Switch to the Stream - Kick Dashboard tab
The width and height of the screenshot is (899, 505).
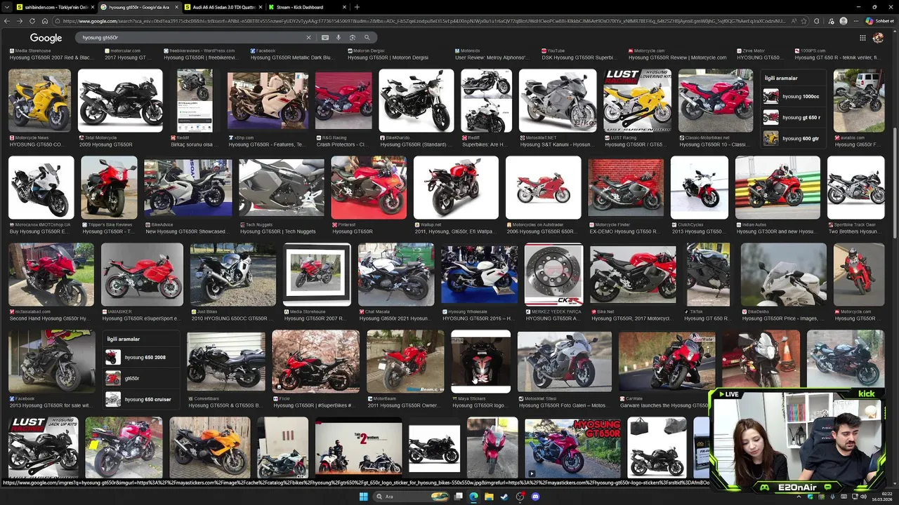(306, 7)
